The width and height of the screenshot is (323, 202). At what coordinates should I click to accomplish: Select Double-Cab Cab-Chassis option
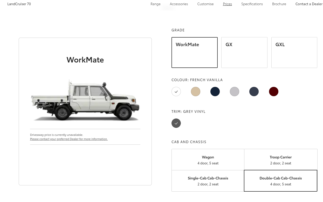pyautogui.click(x=281, y=181)
